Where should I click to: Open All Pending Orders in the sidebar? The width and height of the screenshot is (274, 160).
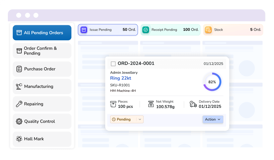coord(42,33)
